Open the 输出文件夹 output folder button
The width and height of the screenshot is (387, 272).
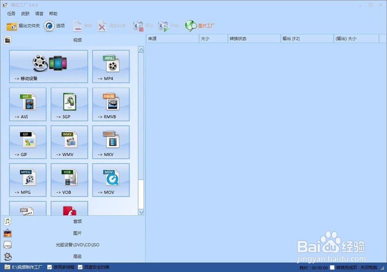[23, 26]
